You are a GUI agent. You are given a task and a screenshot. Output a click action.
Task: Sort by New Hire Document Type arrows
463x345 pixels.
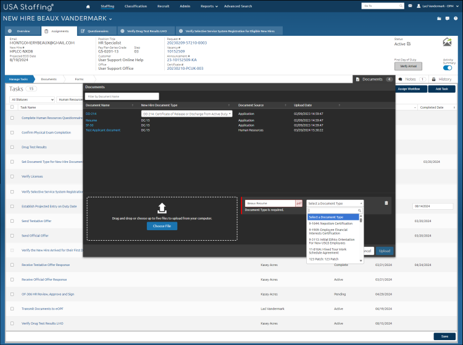(x=229, y=106)
